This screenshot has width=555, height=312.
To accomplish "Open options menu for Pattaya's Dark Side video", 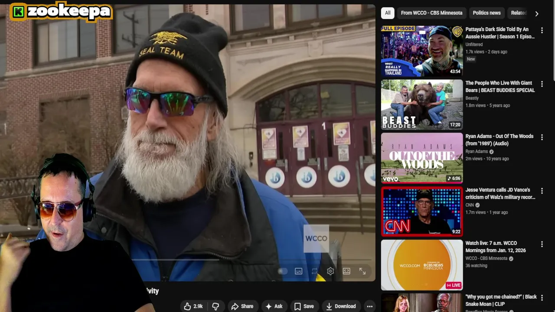I will (x=542, y=30).
